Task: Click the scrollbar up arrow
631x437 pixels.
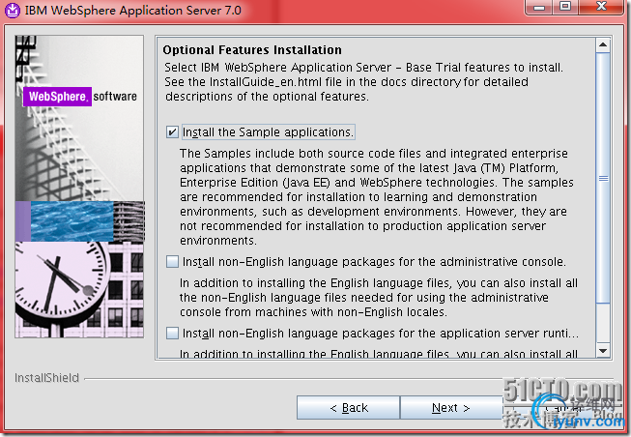Action: [602, 45]
